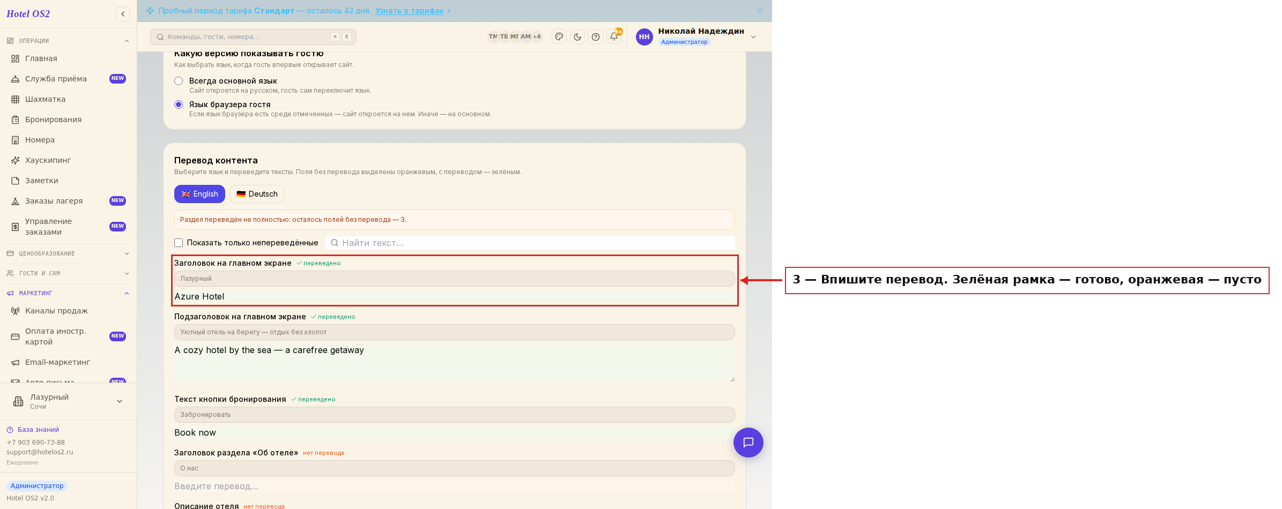Open Хаускипинг in the sidebar

point(68,160)
